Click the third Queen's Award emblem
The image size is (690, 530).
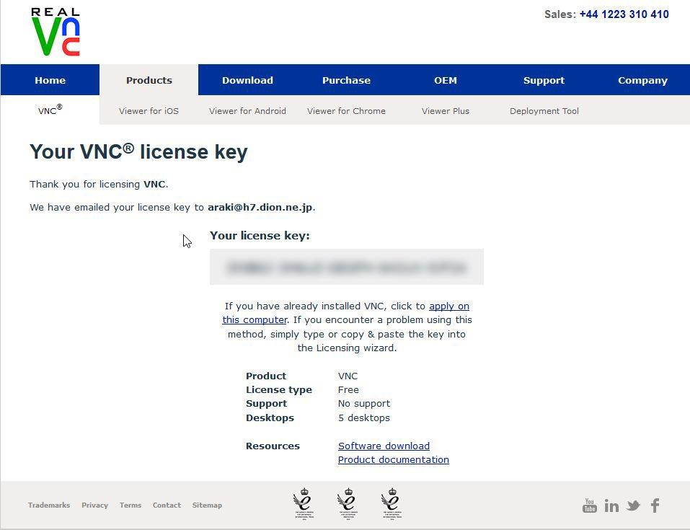(x=392, y=503)
